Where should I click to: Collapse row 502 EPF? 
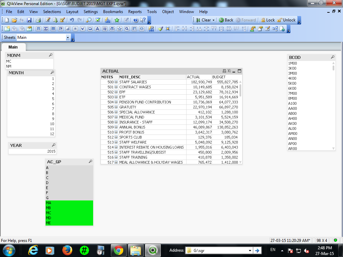[x=116, y=92]
